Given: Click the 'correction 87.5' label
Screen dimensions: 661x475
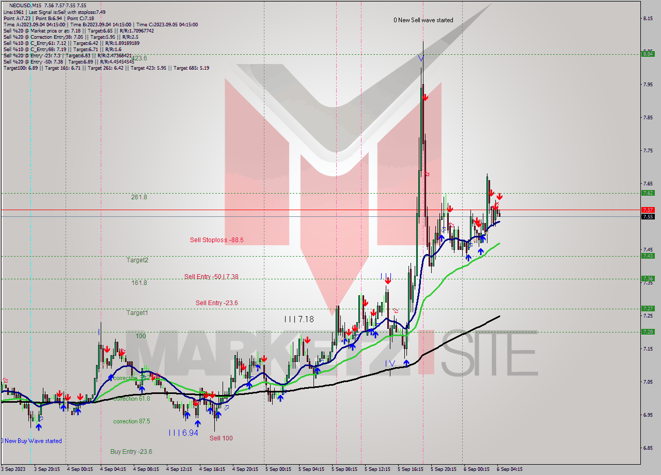Looking at the screenshot, I should pos(132,421).
